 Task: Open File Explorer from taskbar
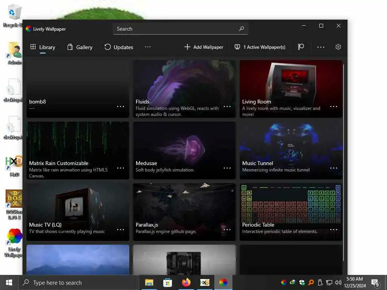pyautogui.click(x=149, y=282)
